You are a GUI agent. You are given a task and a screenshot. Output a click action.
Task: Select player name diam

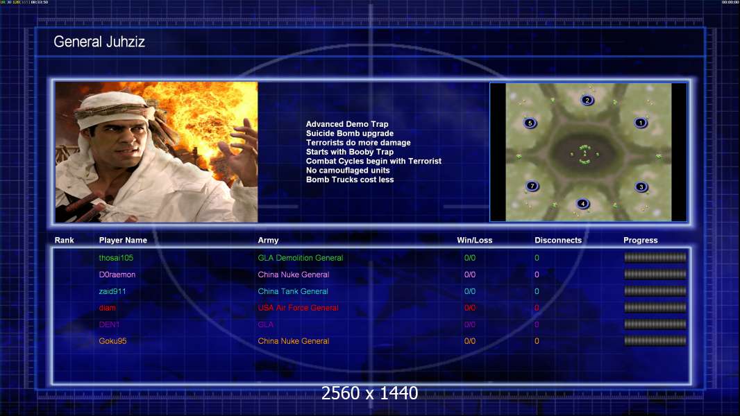[107, 308]
